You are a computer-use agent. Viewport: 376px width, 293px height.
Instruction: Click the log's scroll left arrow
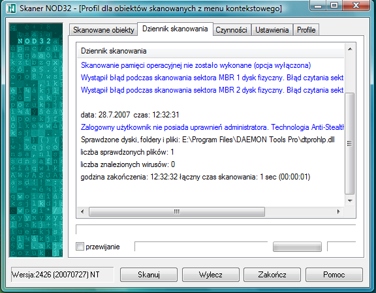82,211
